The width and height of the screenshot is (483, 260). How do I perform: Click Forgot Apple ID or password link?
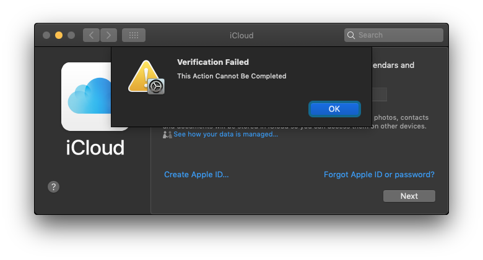[x=379, y=175]
